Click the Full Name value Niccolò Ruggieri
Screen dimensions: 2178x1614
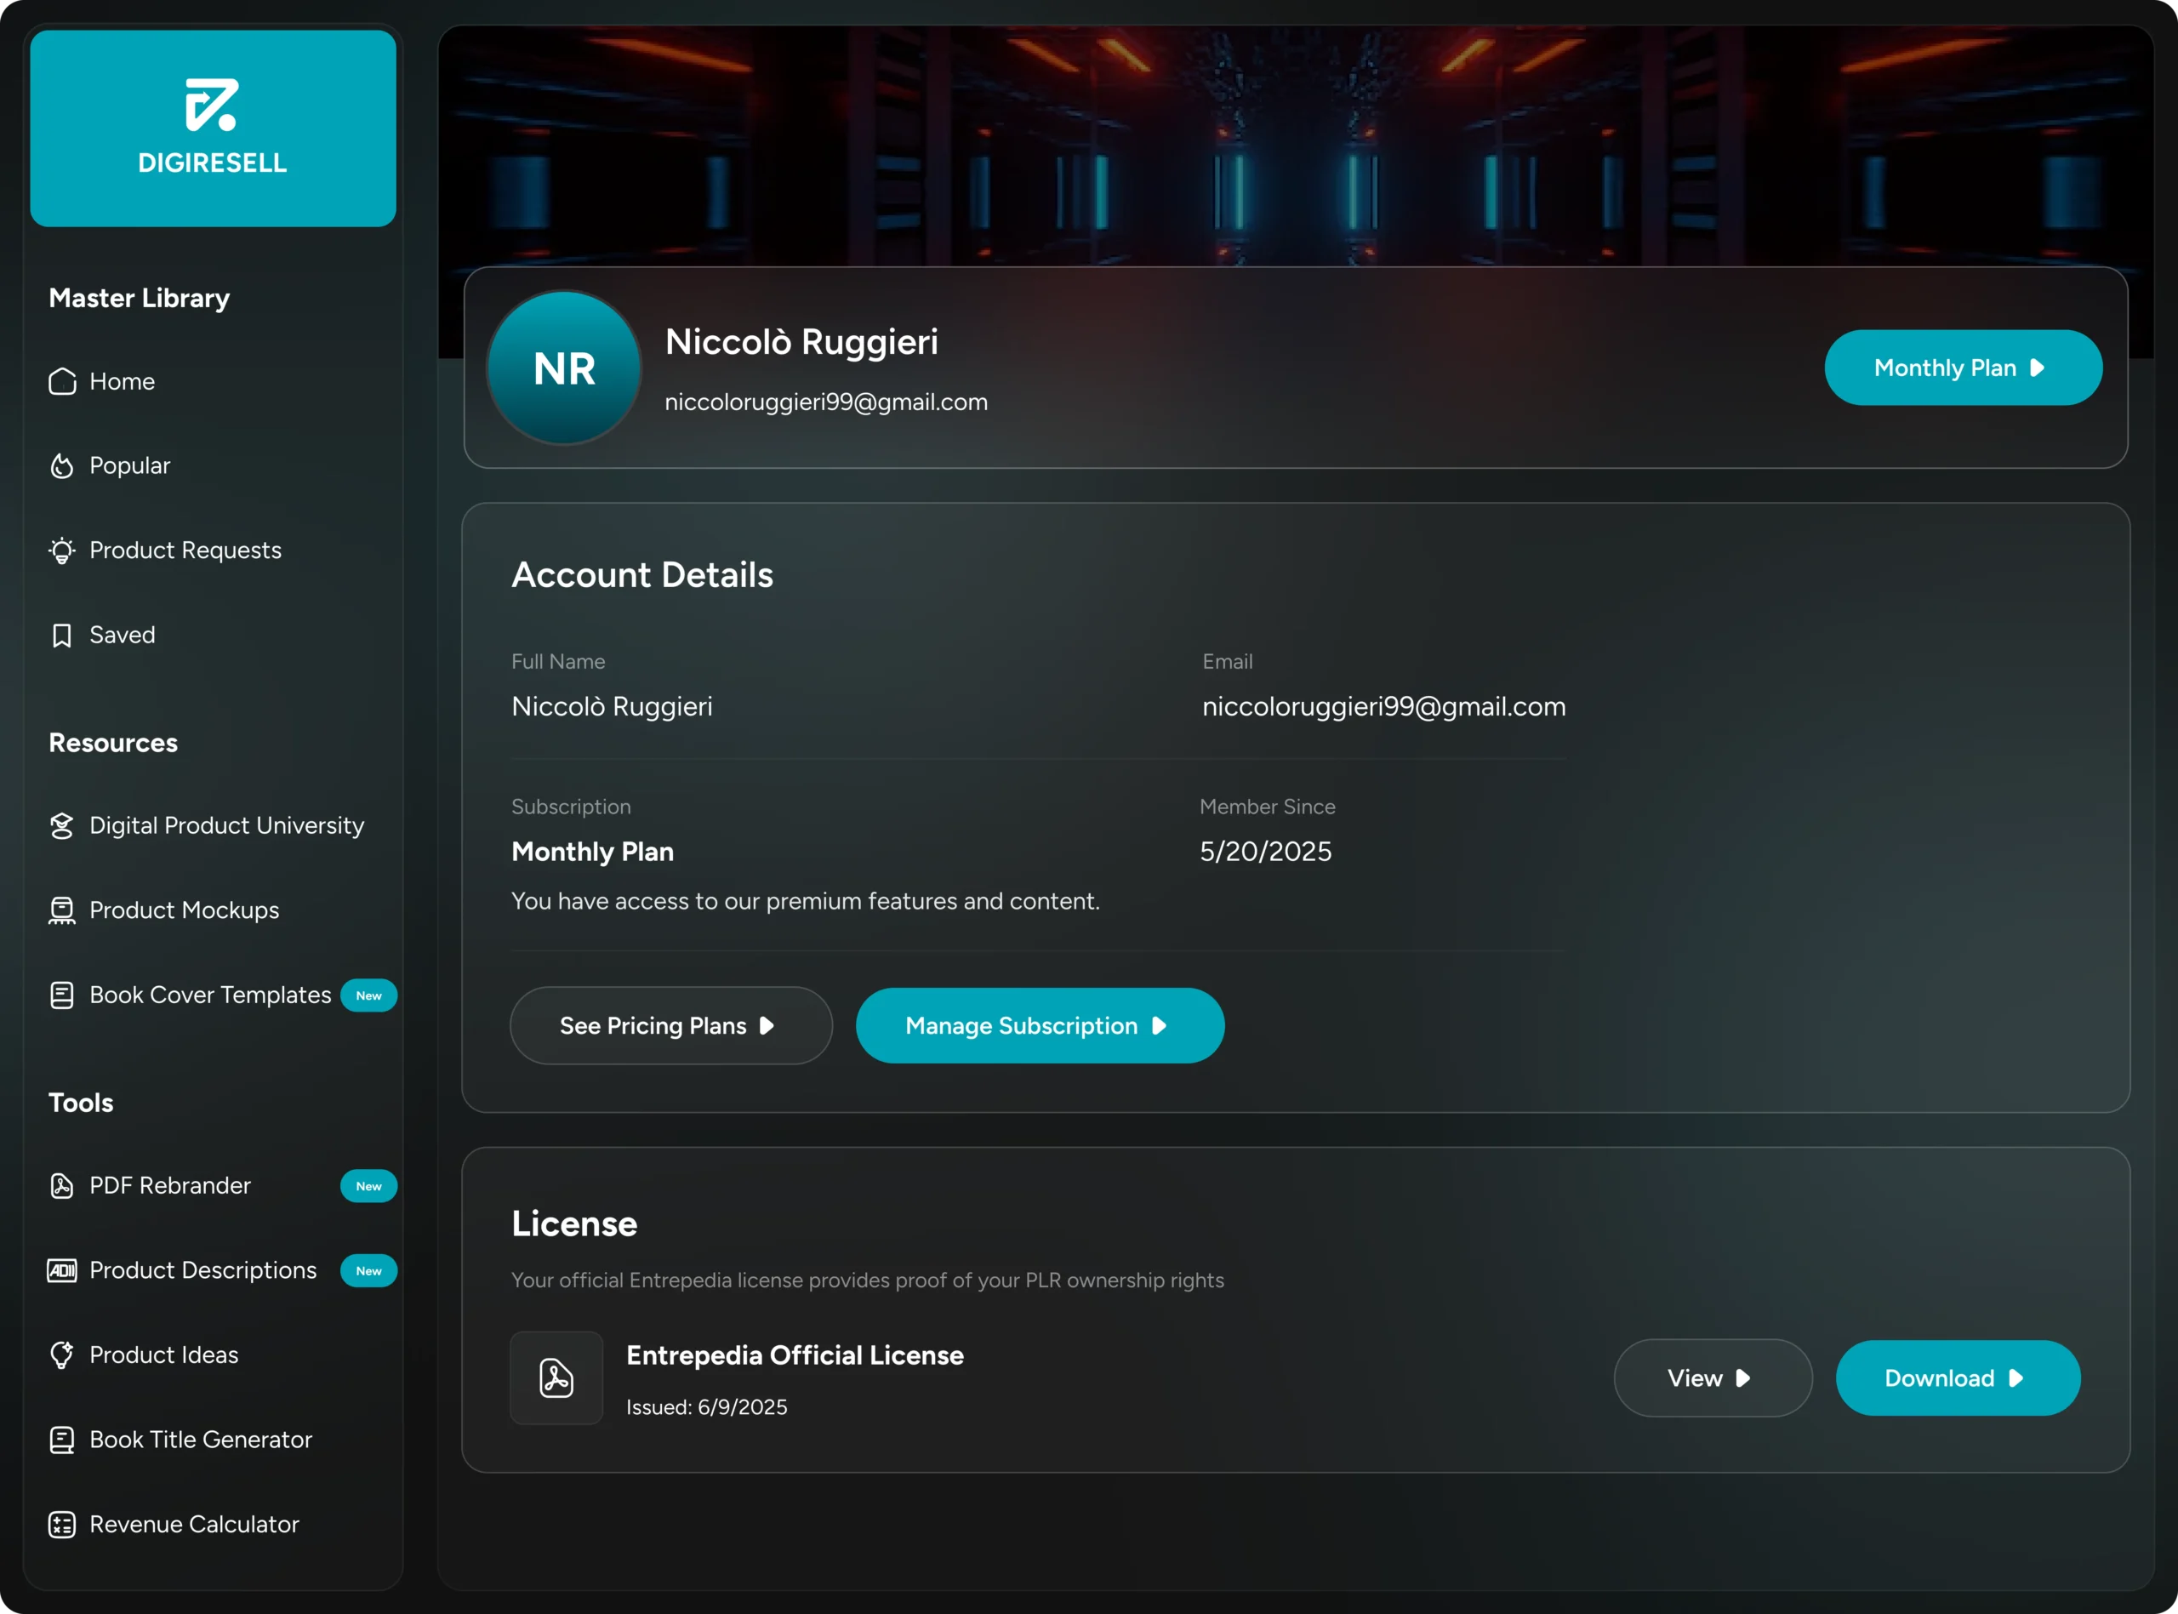click(x=613, y=706)
